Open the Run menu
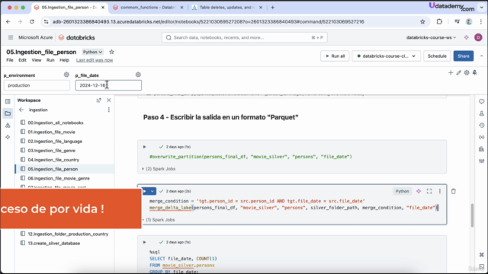488x274 pixels. tap(50, 60)
